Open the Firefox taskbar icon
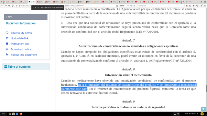The height and width of the screenshot is (116, 207). [21, 114]
